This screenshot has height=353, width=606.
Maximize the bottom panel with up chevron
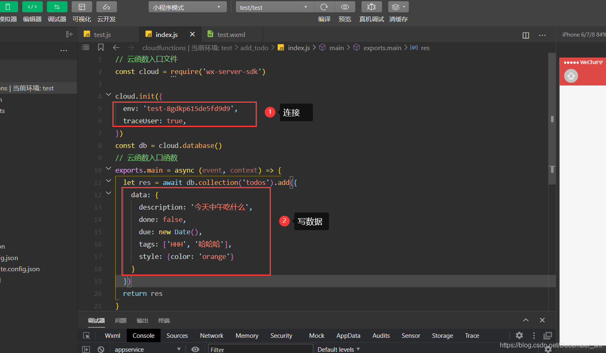coord(526,320)
